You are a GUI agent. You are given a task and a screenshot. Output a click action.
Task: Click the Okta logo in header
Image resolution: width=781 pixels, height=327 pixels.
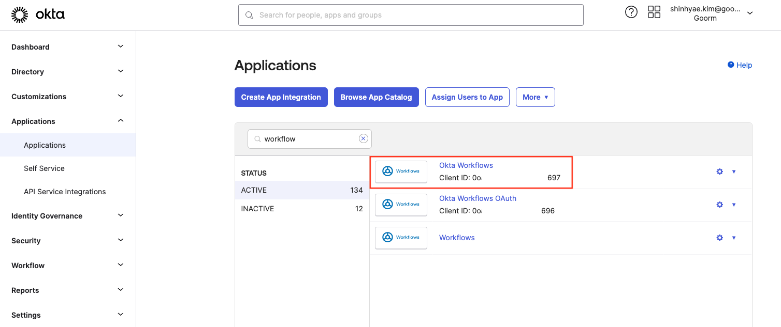pyautogui.click(x=38, y=15)
